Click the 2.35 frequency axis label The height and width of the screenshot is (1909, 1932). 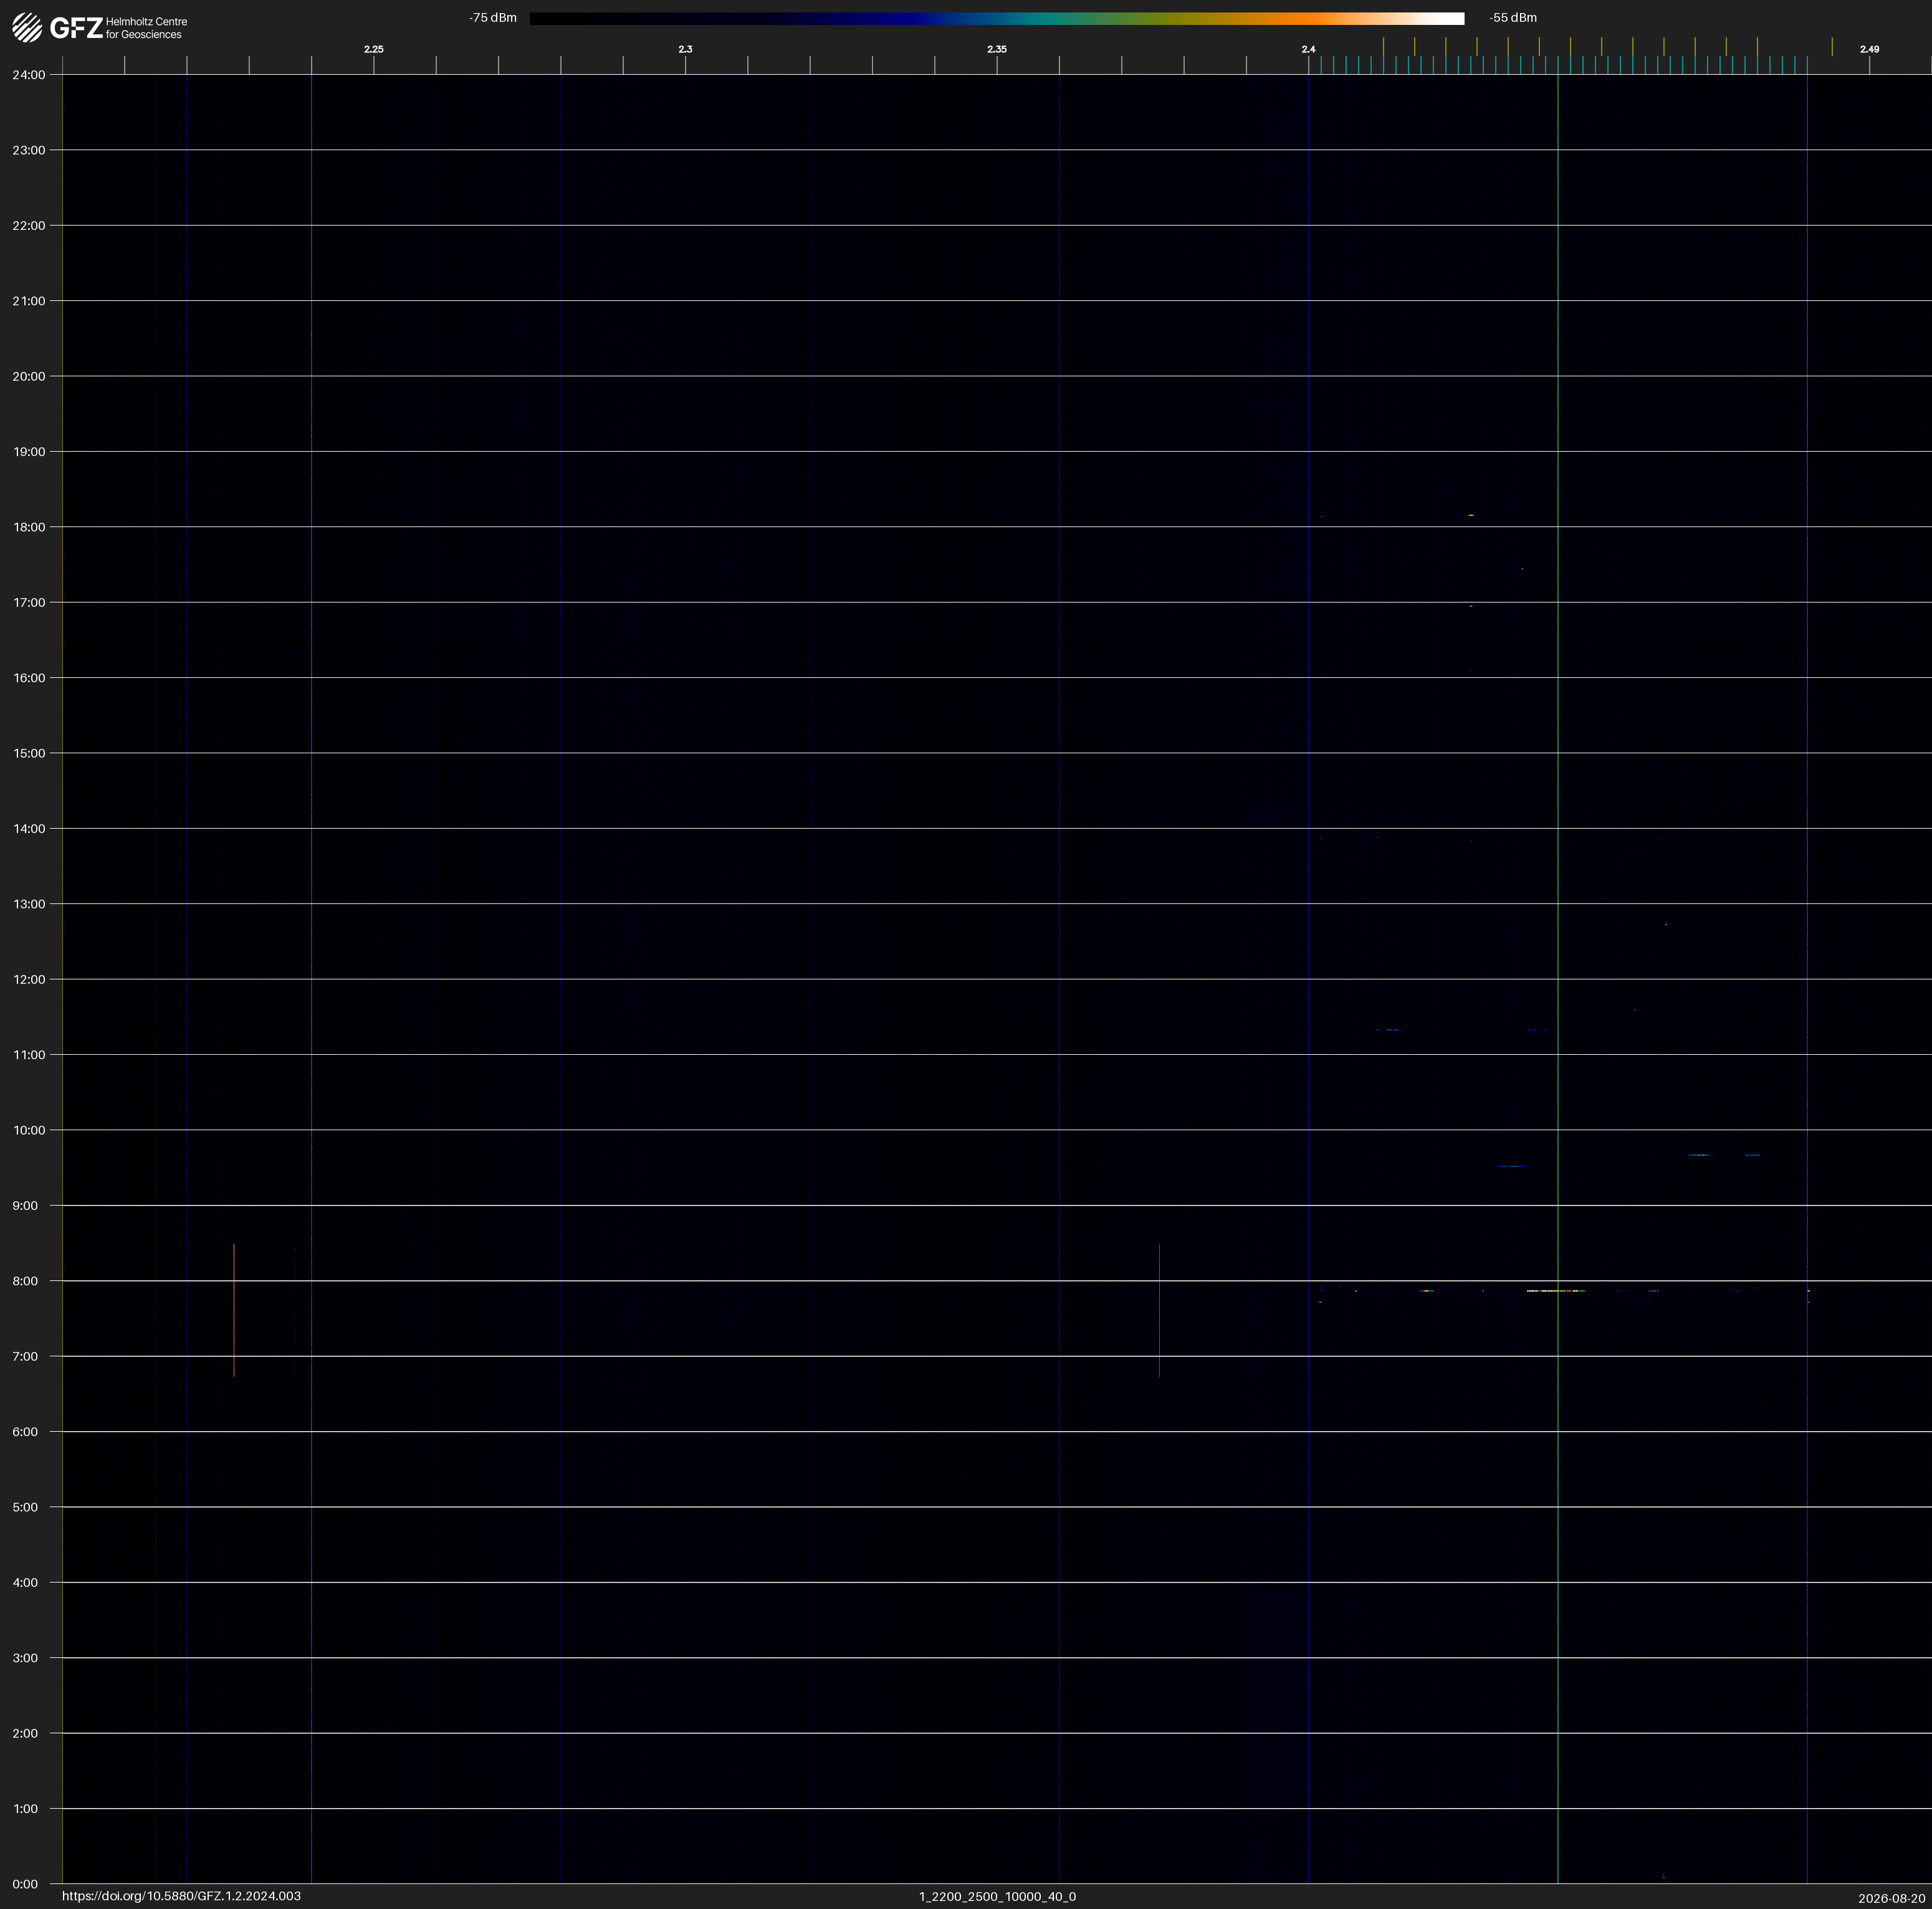click(x=997, y=49)
